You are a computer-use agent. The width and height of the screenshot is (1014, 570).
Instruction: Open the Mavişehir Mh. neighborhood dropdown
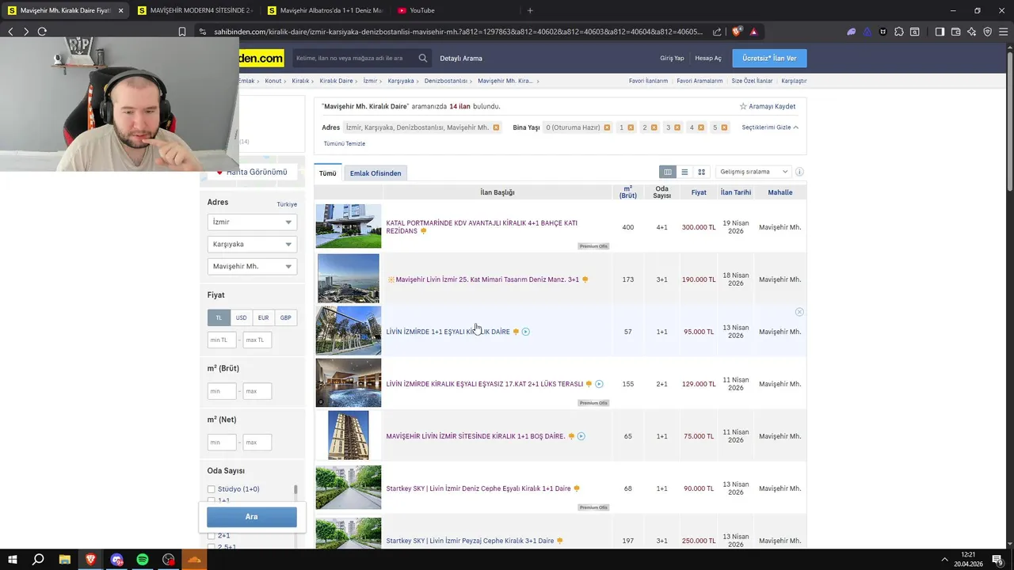(252, 266)
